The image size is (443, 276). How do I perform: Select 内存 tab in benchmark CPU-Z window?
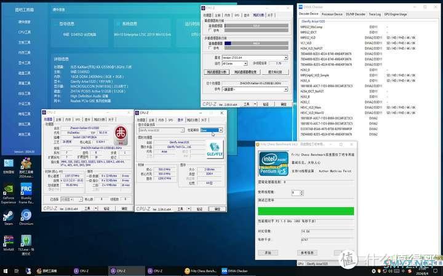click(227, 15)
